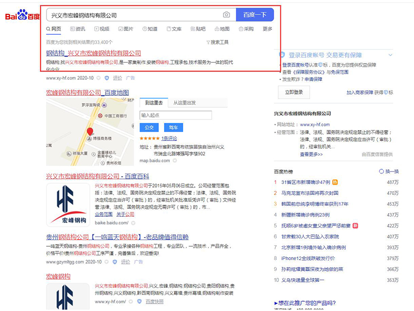This screenshot has height=311, width=414.
Task: Open 《保障服务协议》 link
Action: point(309,72)
